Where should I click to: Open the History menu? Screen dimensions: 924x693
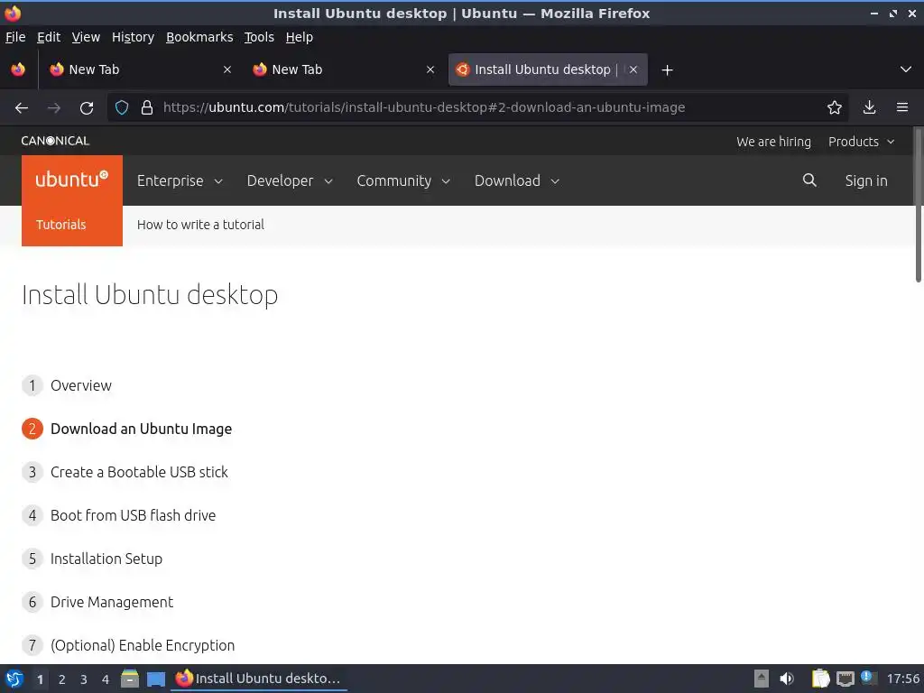tap(133, 37)
